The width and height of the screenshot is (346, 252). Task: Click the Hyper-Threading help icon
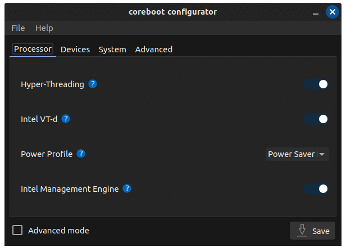[x=93, y=84]
